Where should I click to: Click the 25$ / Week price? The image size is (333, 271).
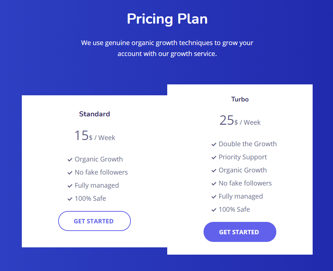click(240, 120)
